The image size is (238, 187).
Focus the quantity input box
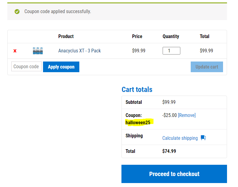(x=171, y=51)
